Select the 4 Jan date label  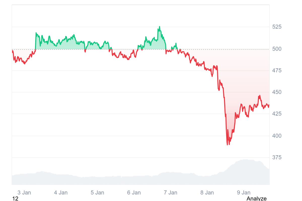pos(61,193)
